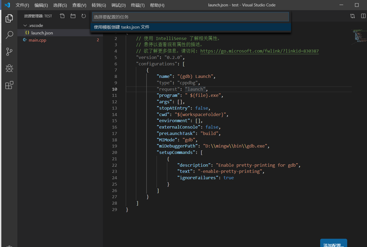
Task: Click the "miDebuggerPath" key text
Action: [x=177, y=146]
